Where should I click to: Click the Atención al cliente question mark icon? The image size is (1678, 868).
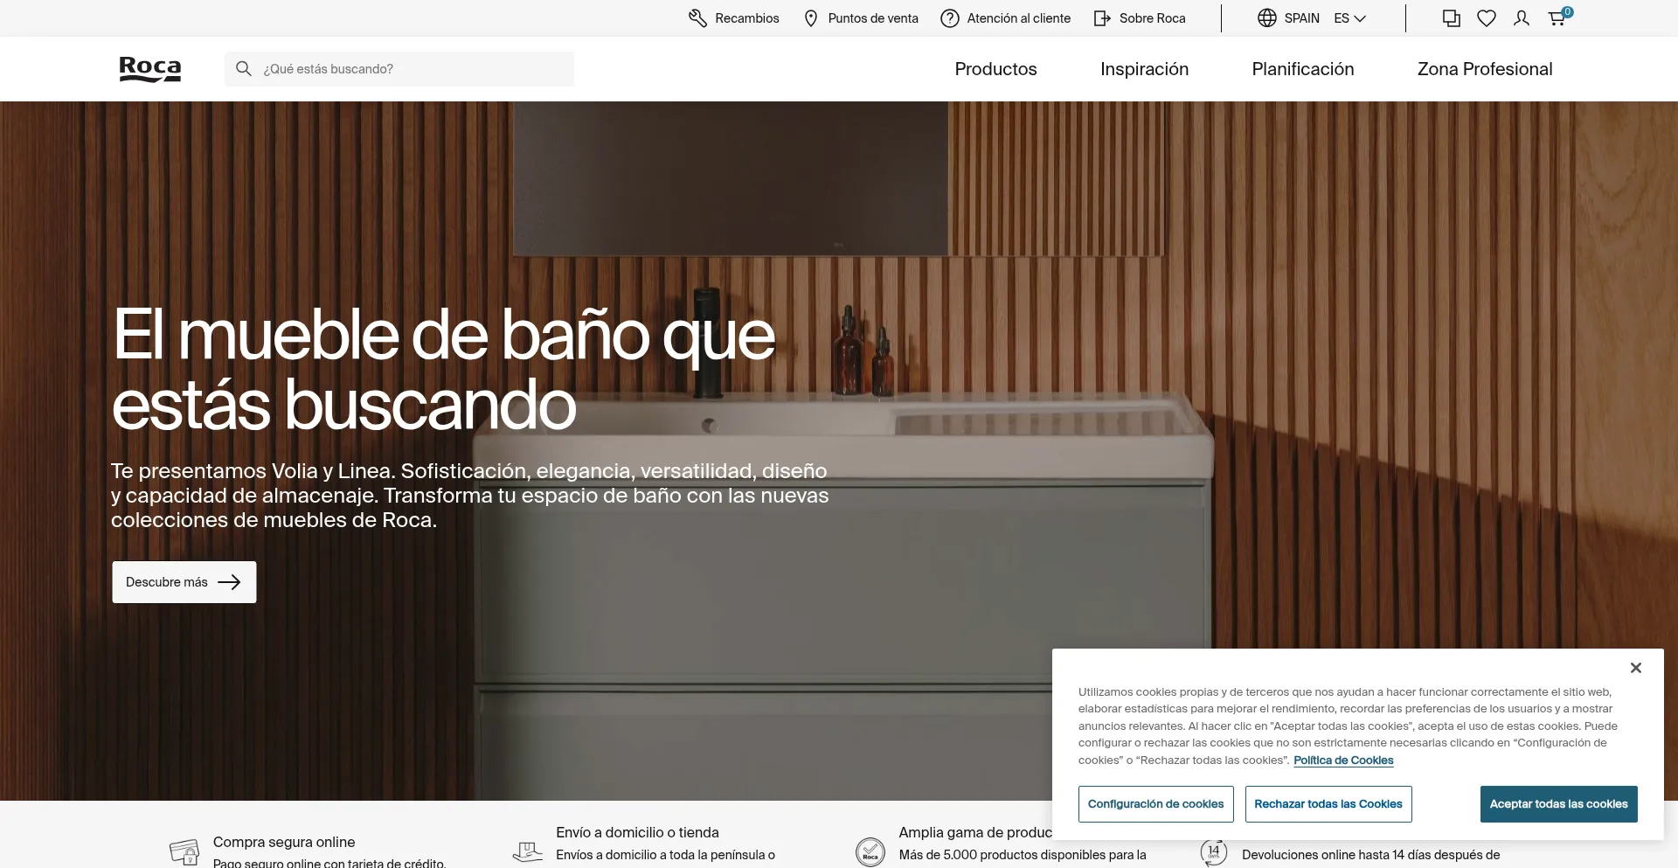click(950, 18)
